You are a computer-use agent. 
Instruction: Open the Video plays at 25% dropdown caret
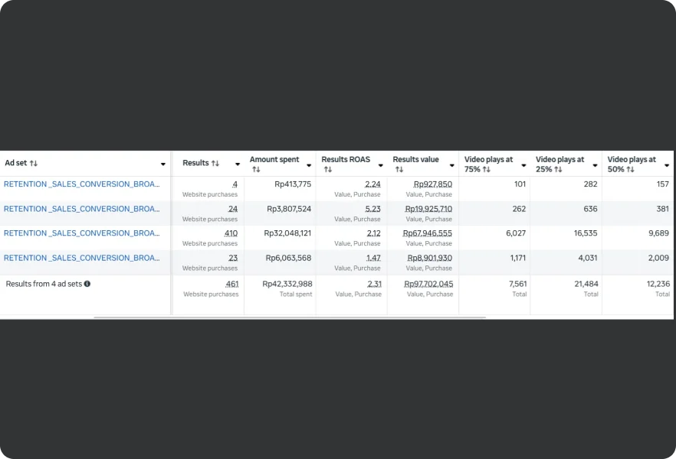[595, 165]
